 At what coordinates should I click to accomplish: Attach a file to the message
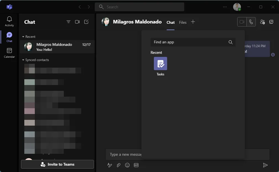[x=119, y=165]
